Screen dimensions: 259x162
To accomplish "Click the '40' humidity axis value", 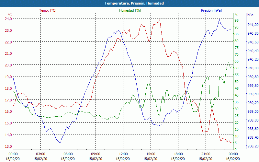I will [x=237, y=95].
